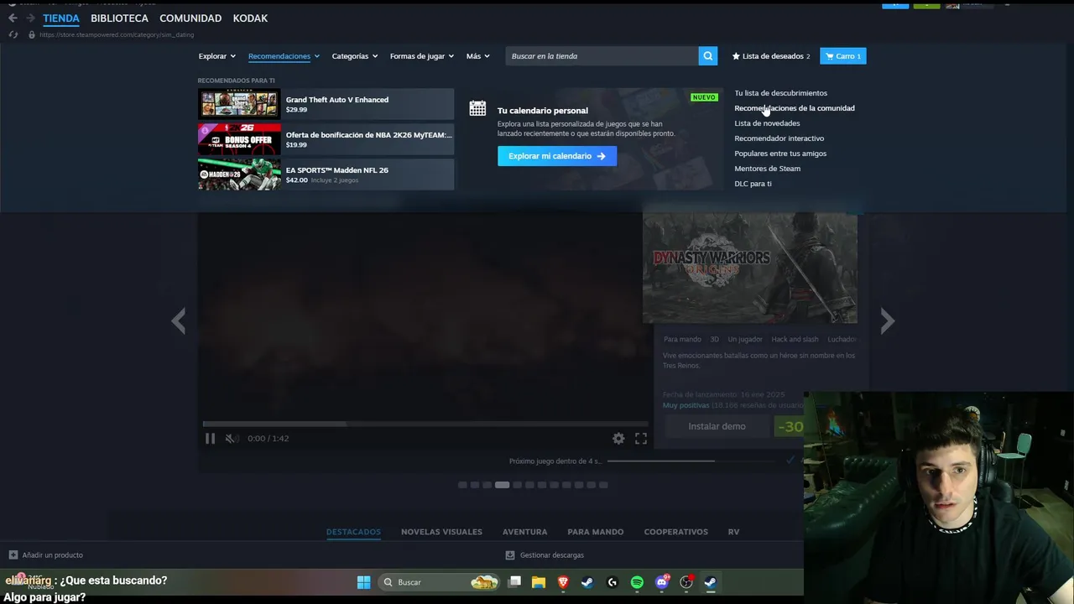Click the search magnifier button in the store
Viewport: 1074px width, 604px height.
pyautogui.click(x=709, y=56)
